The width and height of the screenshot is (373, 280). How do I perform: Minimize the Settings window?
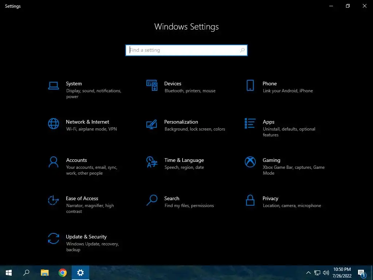point(331,6)
